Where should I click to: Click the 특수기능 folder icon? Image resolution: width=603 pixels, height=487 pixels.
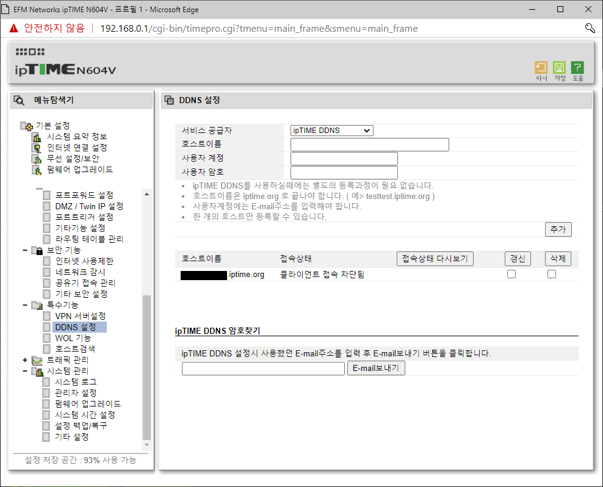click(x=37, y=305)
